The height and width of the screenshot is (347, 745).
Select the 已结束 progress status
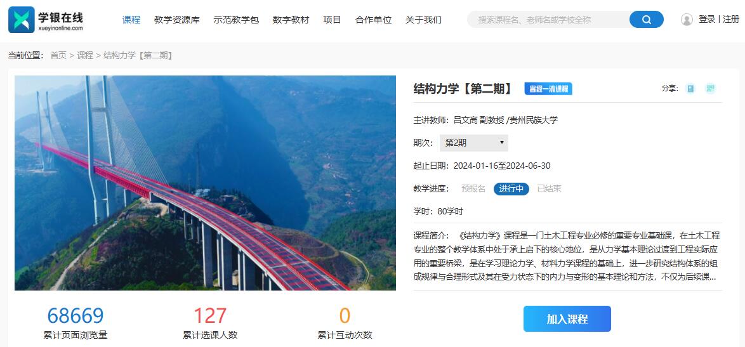point(550,188)
